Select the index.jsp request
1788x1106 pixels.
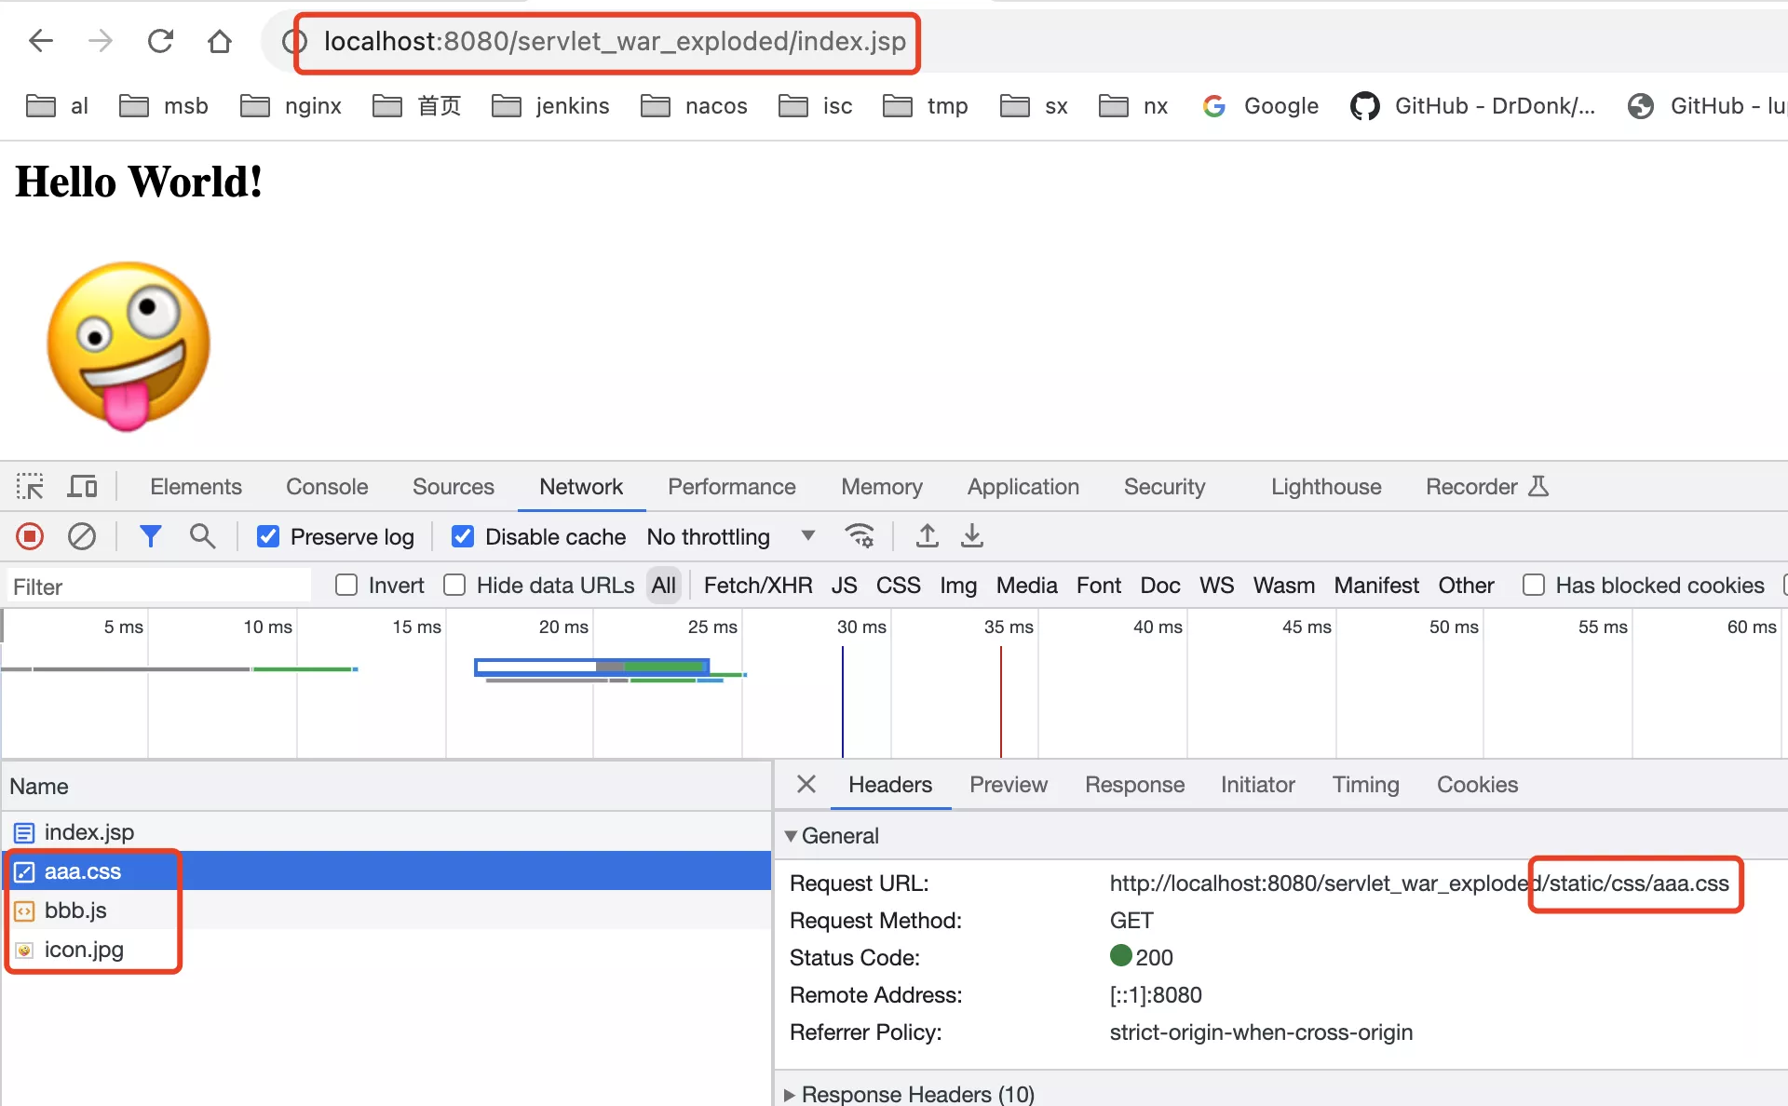pyautogui.click(x=386, y=832)
